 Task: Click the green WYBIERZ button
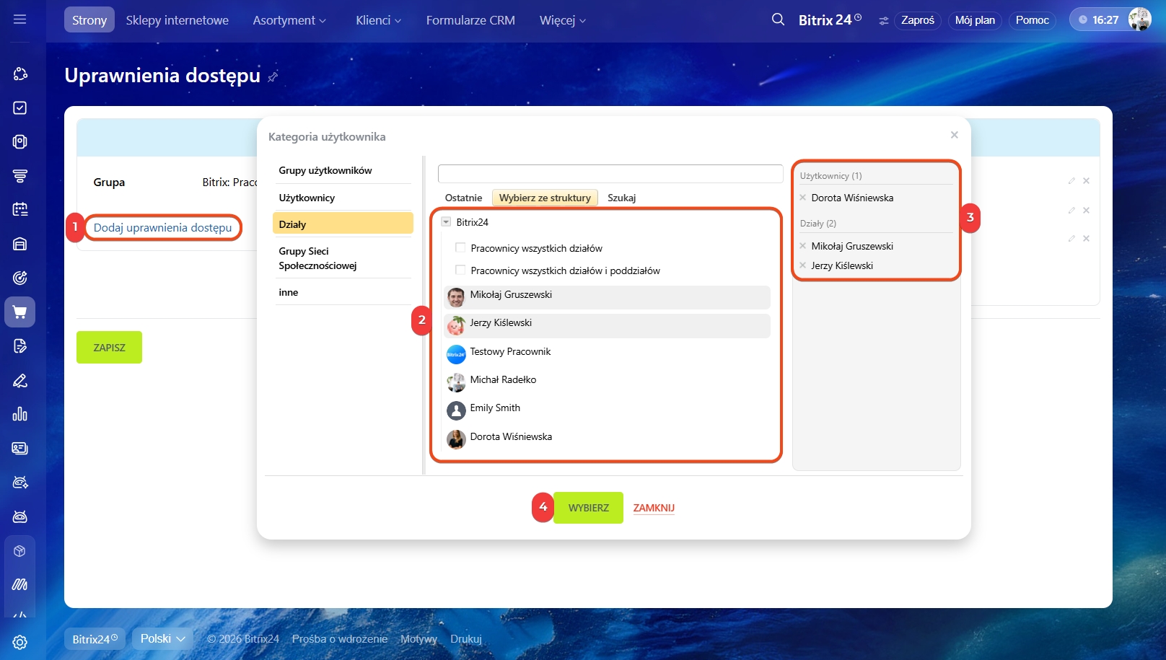click(588, 508)
